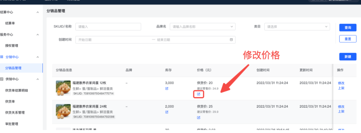361x133 pixels.
Task: Click the 供货价: 25 text
Action: click(205, 107)
